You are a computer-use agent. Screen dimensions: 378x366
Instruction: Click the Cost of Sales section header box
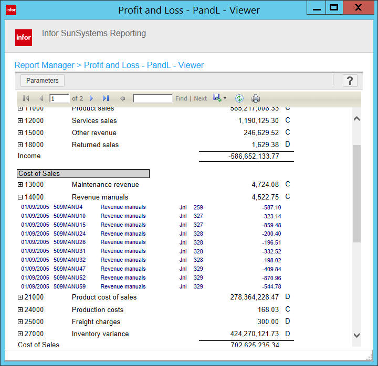pyautogui.click(x=83, y=174)
